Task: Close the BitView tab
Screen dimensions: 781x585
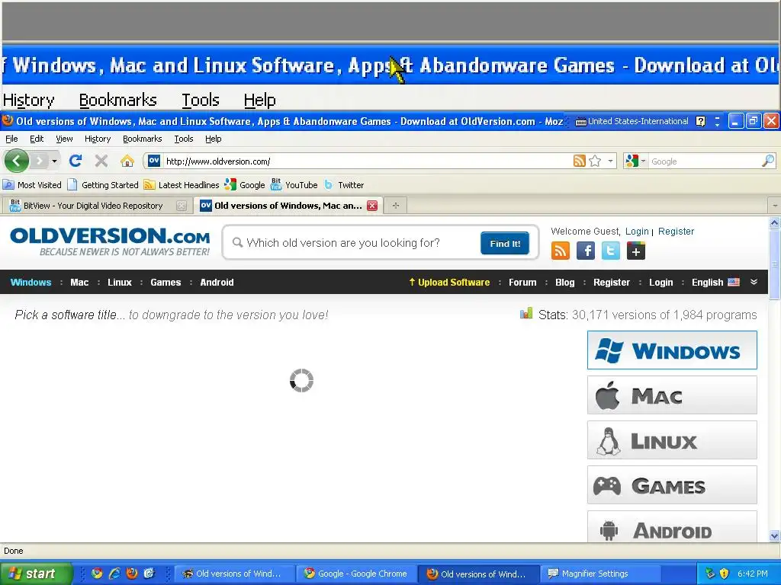Action: tap(182, 206)
